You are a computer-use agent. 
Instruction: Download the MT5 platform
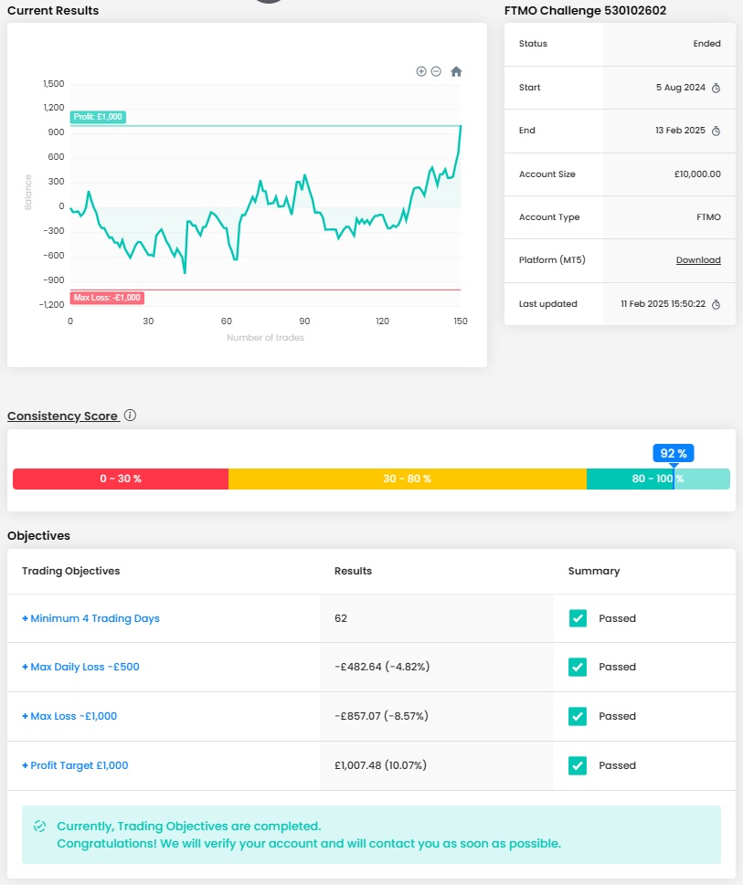pos(698,260)
